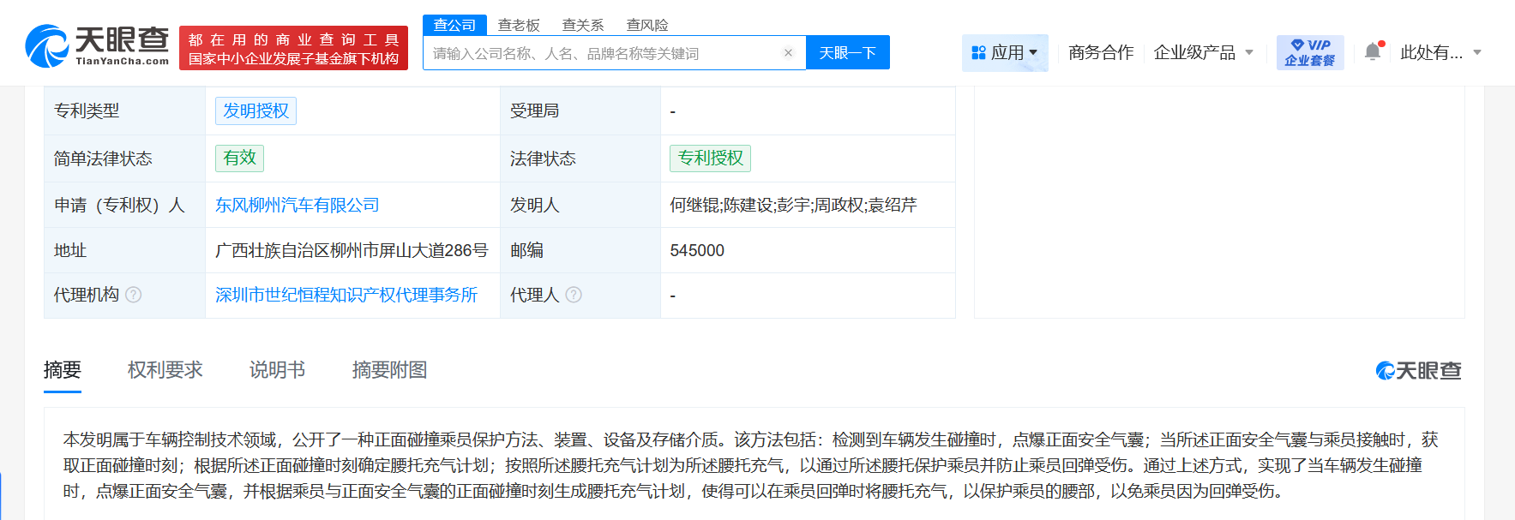
Task: Select the 查老板 search tab
Action: click(519, 25)
